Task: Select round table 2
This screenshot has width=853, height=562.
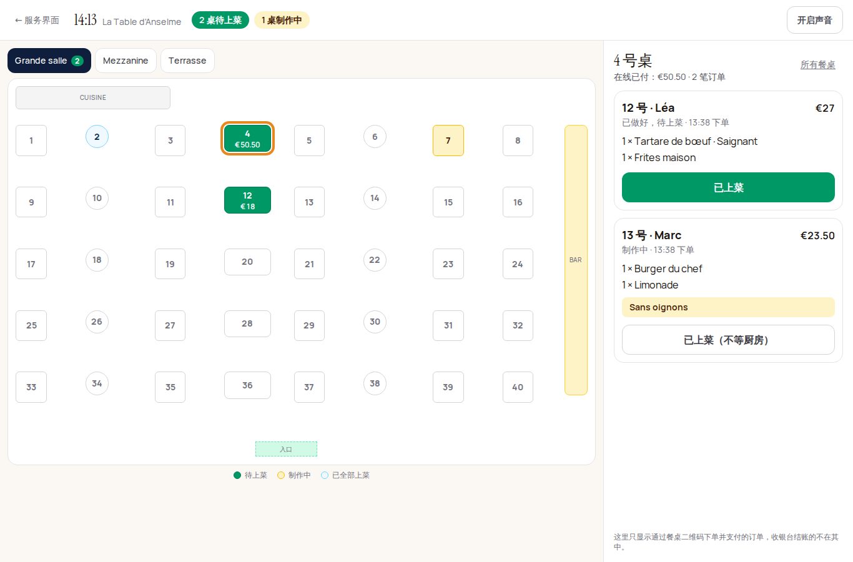Action: coord(97,137)
